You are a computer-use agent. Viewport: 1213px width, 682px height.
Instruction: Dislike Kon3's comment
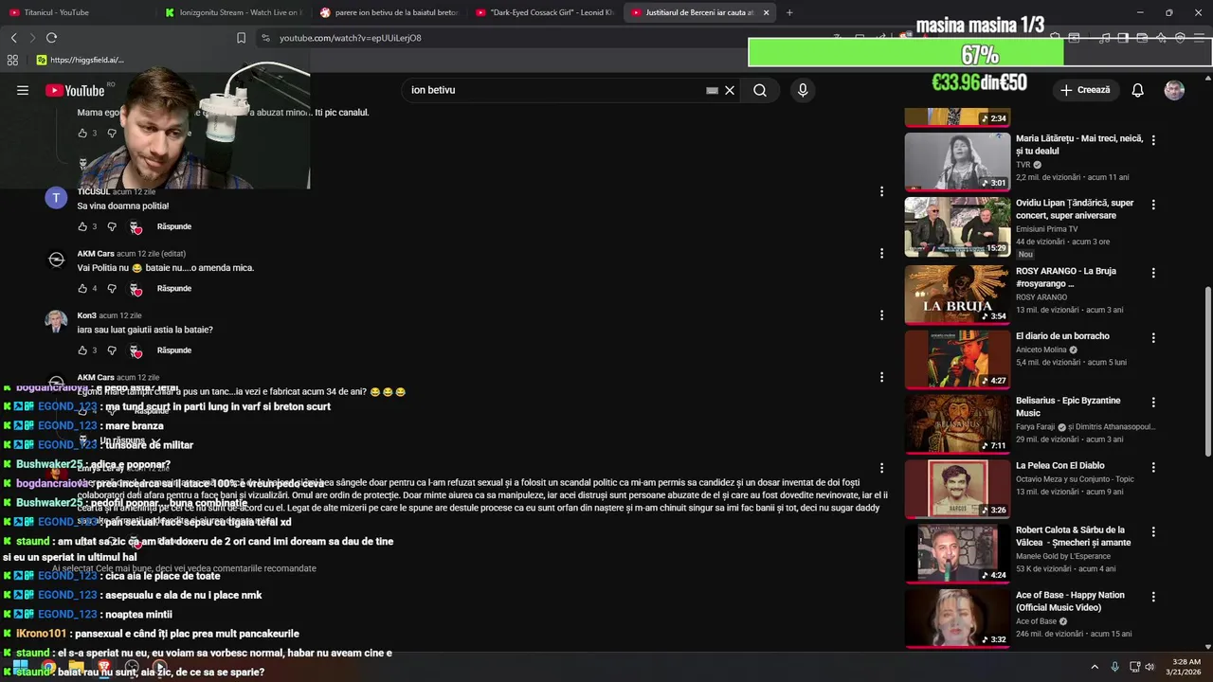pyautogui.click(x=112, y=350)
